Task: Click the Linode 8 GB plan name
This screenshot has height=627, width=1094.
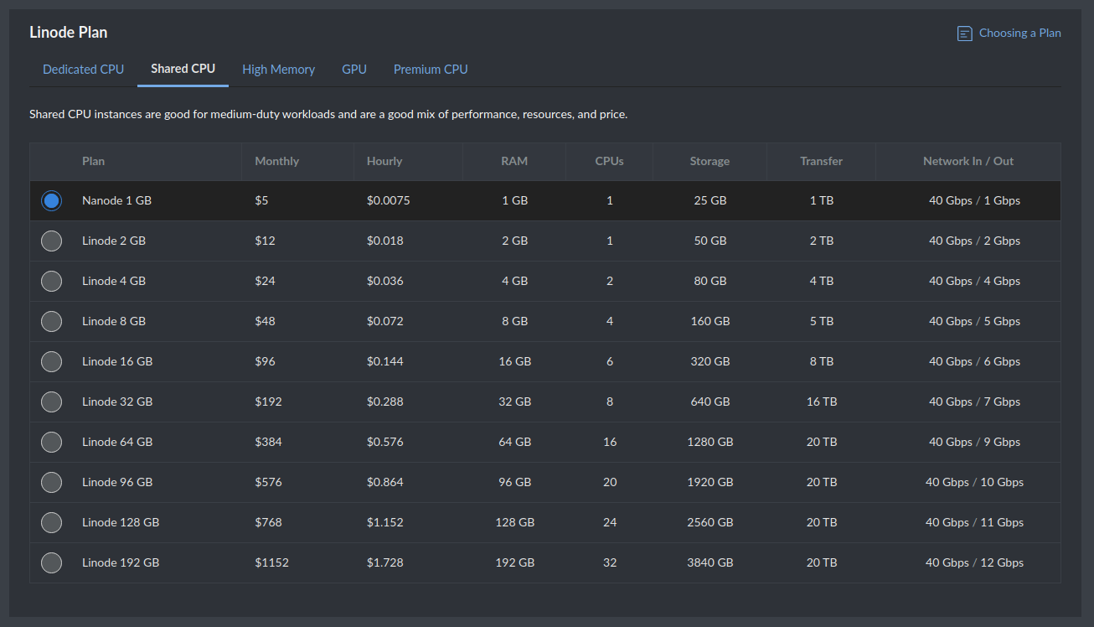Action: (x=114, y=322)
